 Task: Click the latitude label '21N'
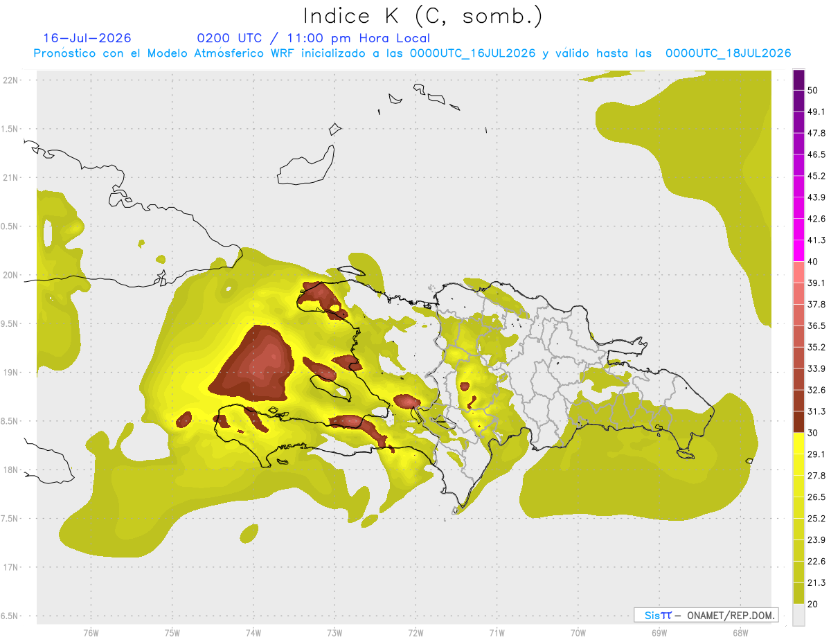click(x=10, y=177)
